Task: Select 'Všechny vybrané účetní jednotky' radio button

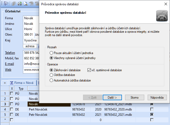Action: coord(51,58)
